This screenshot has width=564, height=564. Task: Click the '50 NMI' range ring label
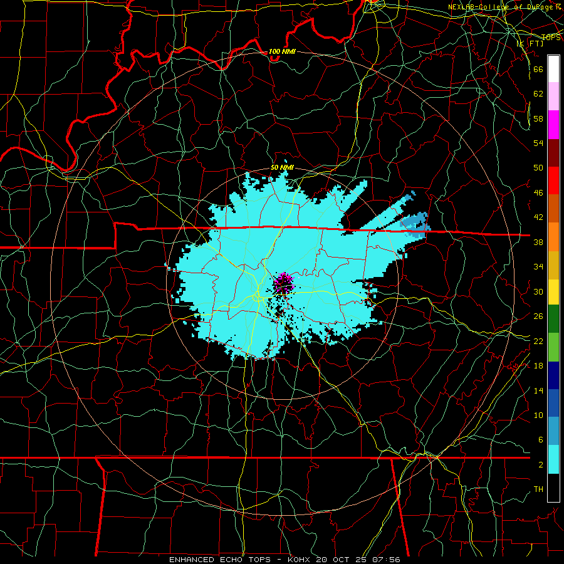click(282, 167)
